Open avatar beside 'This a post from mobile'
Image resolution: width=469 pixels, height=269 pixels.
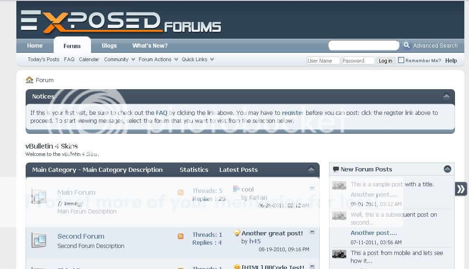point(339,254)
